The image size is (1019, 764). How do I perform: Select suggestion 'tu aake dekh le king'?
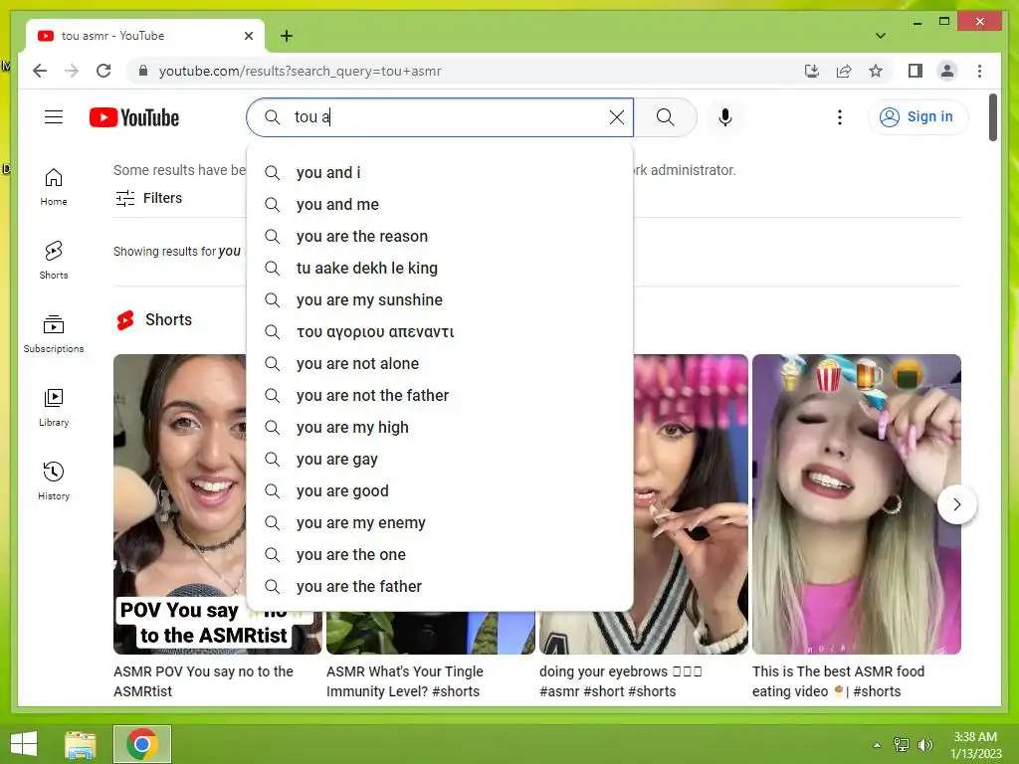[440, 269]
